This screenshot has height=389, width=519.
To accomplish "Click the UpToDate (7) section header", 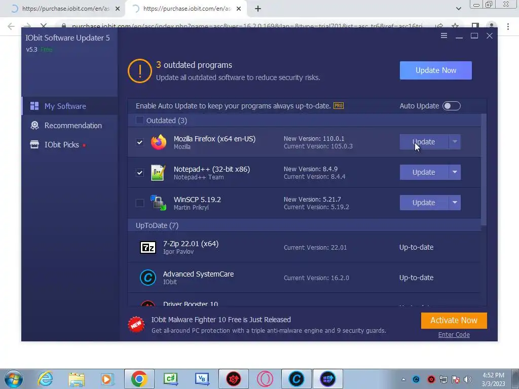I will coord(304,225).
